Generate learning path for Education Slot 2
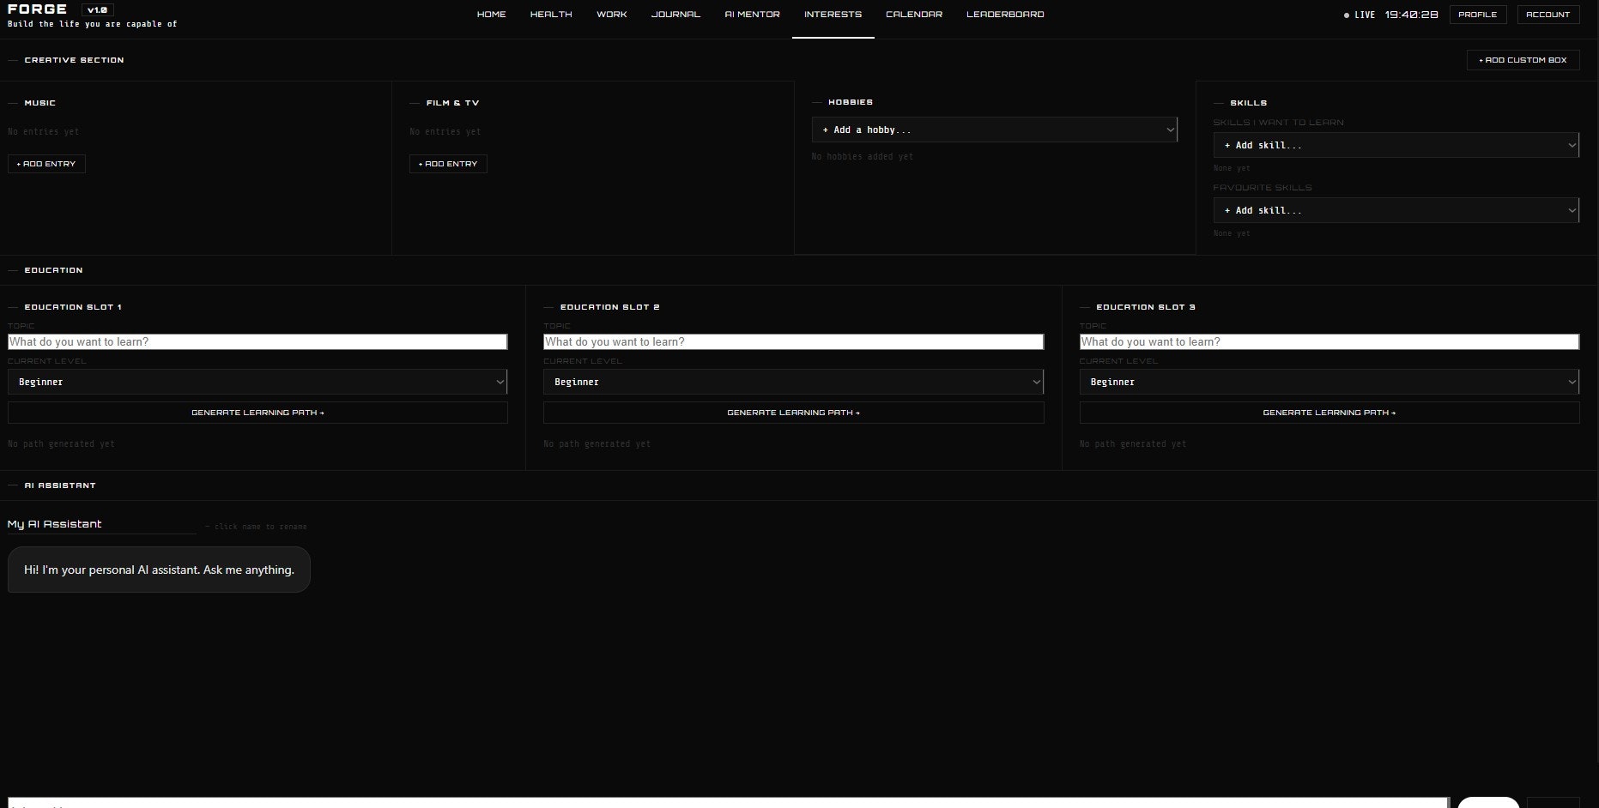1599x808 pixels. pos(793,413)
